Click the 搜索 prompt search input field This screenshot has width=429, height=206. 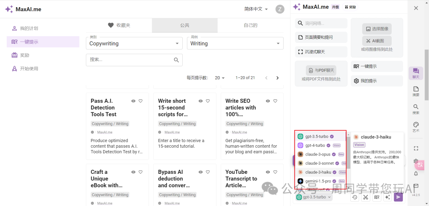point(130,60)
